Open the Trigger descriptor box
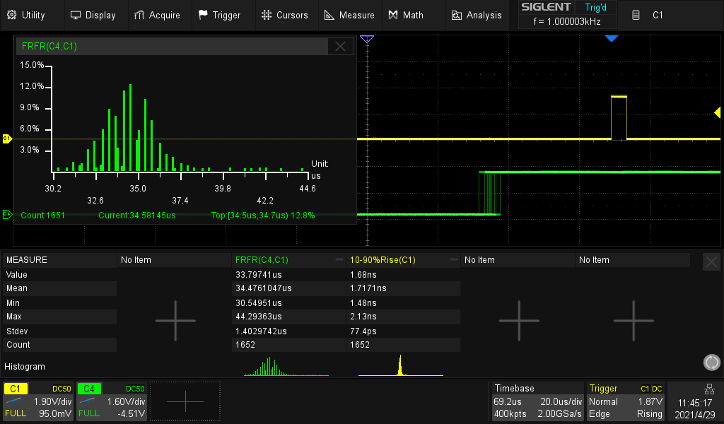The width and height of the screenshot is (724, 424). point(626,401)
